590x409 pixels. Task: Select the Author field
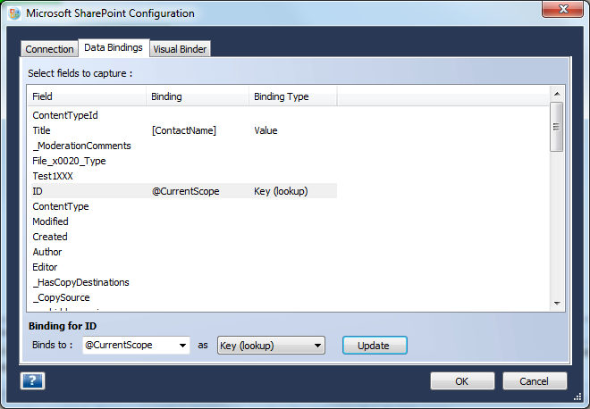click(x=47, y=252)
